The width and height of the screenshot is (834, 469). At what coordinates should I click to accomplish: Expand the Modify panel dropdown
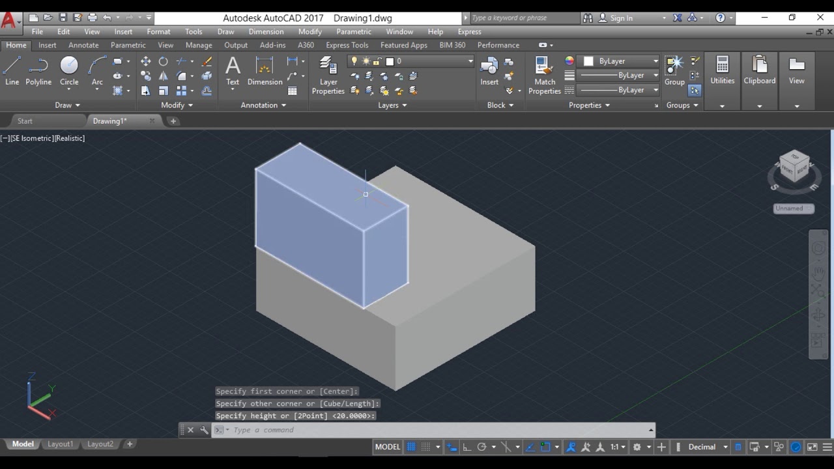tap(177, 105)
